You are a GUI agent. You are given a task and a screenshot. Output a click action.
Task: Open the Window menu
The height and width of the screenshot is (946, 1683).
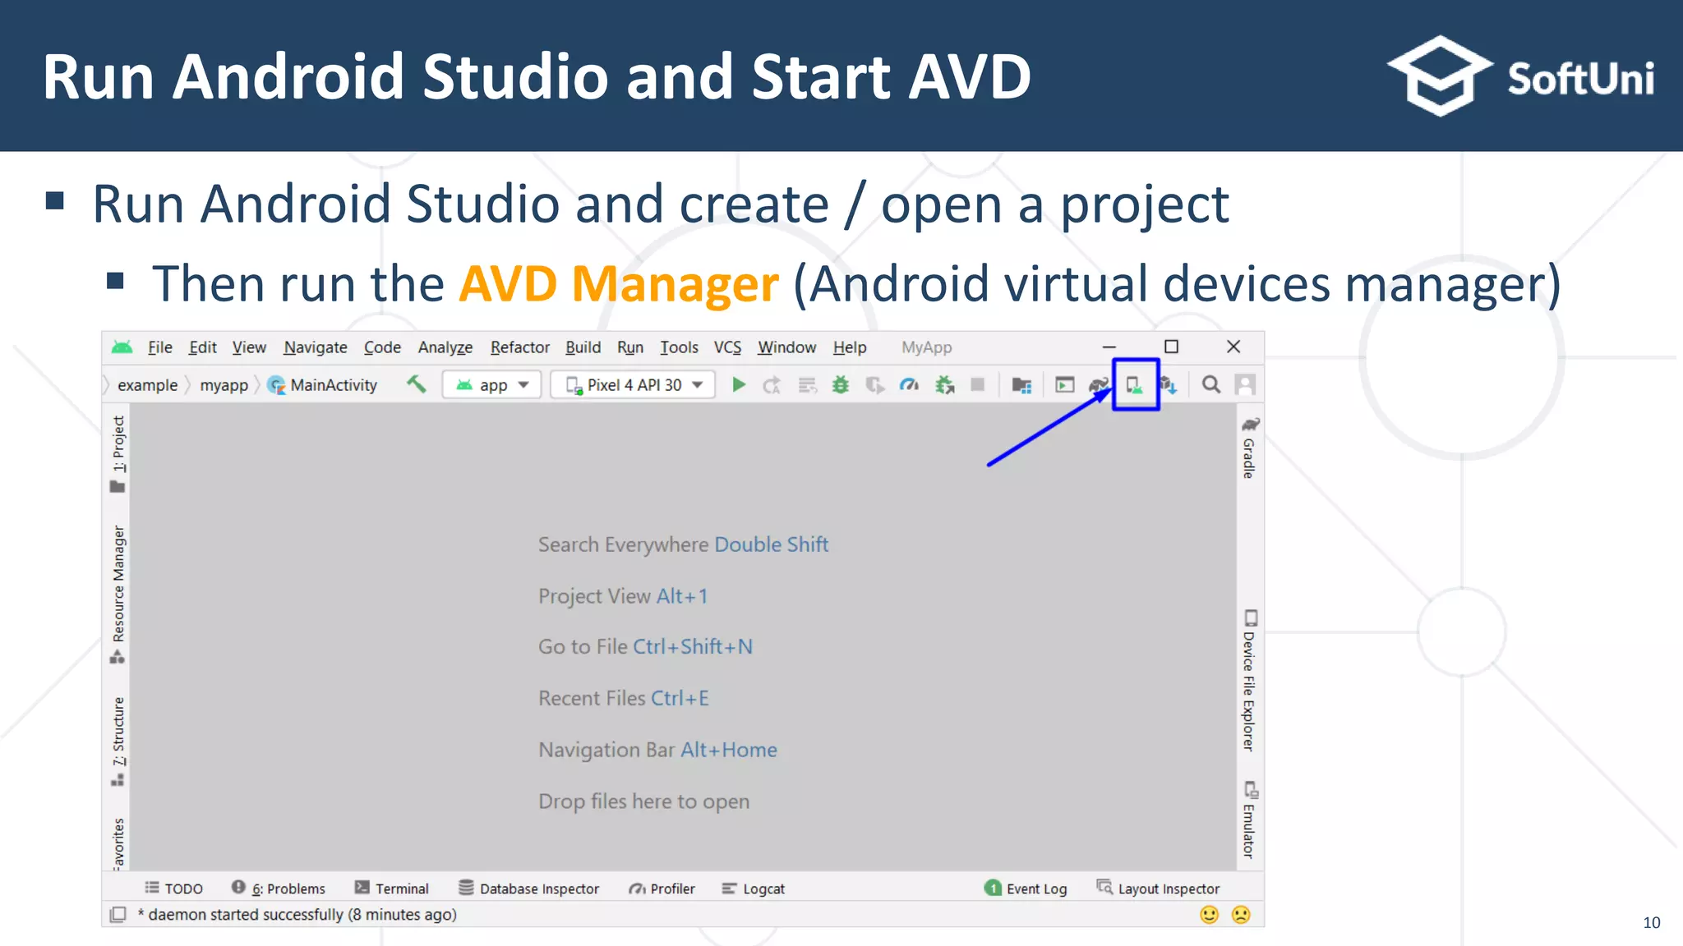pos(787,347)
